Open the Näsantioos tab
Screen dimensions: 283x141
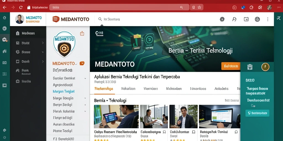(198, 89)
